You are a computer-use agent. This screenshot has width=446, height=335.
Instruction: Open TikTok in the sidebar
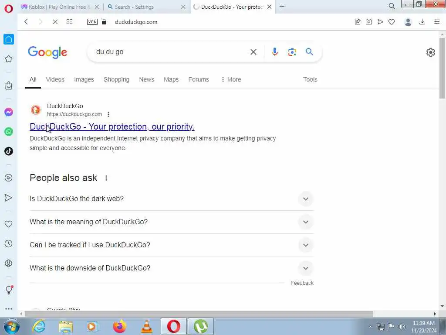[9, 151]
